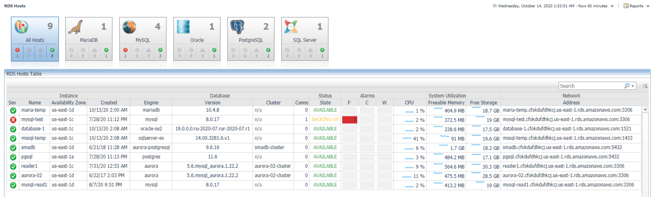Open the MariaDB seal icon tile
The image size is (654, 197).
[76, 27]
